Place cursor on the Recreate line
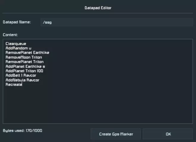Viewport: 196px width, 142px height. point(14,85)
